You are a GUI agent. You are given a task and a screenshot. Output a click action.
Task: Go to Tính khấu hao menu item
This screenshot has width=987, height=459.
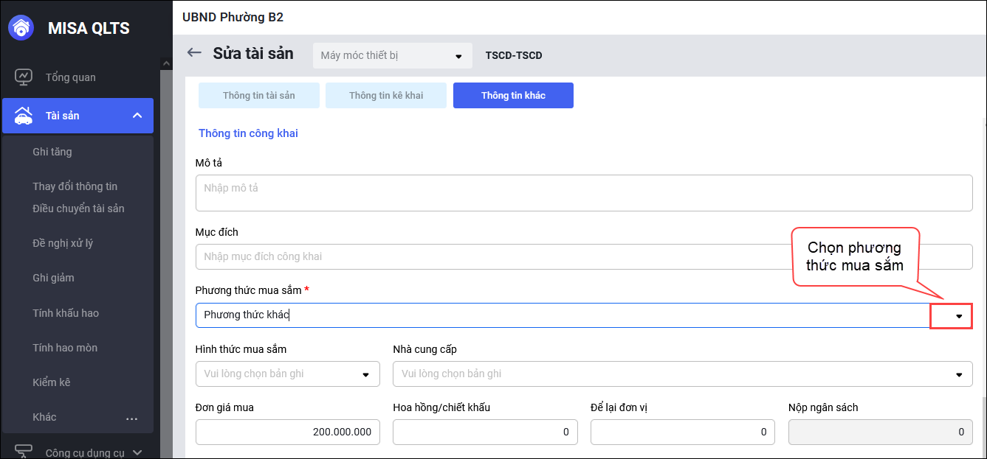coord(66,313)
